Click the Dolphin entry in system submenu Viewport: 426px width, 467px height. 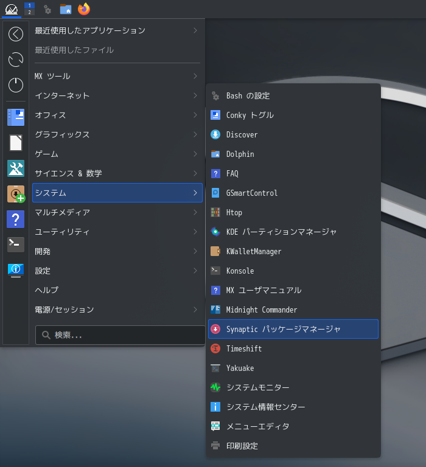[293, 154]
